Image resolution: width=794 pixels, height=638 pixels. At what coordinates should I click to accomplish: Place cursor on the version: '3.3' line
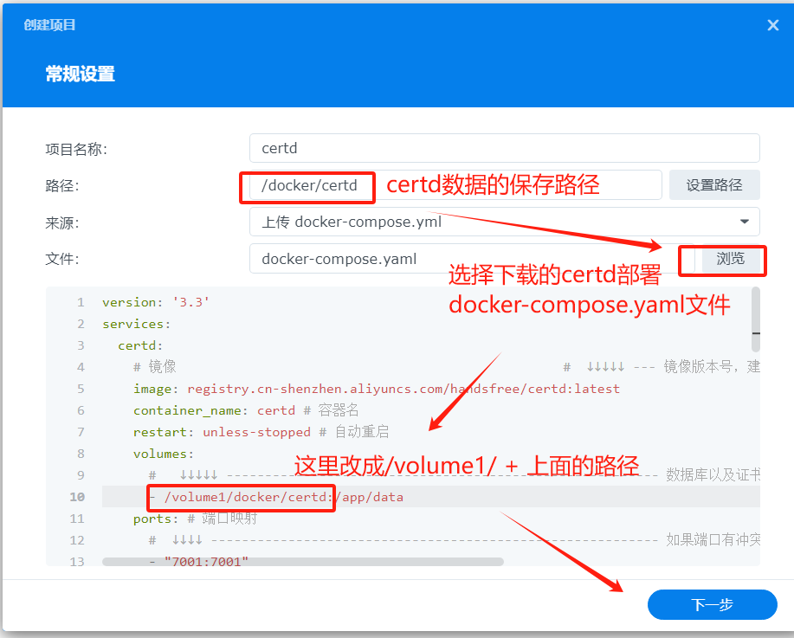156,303
